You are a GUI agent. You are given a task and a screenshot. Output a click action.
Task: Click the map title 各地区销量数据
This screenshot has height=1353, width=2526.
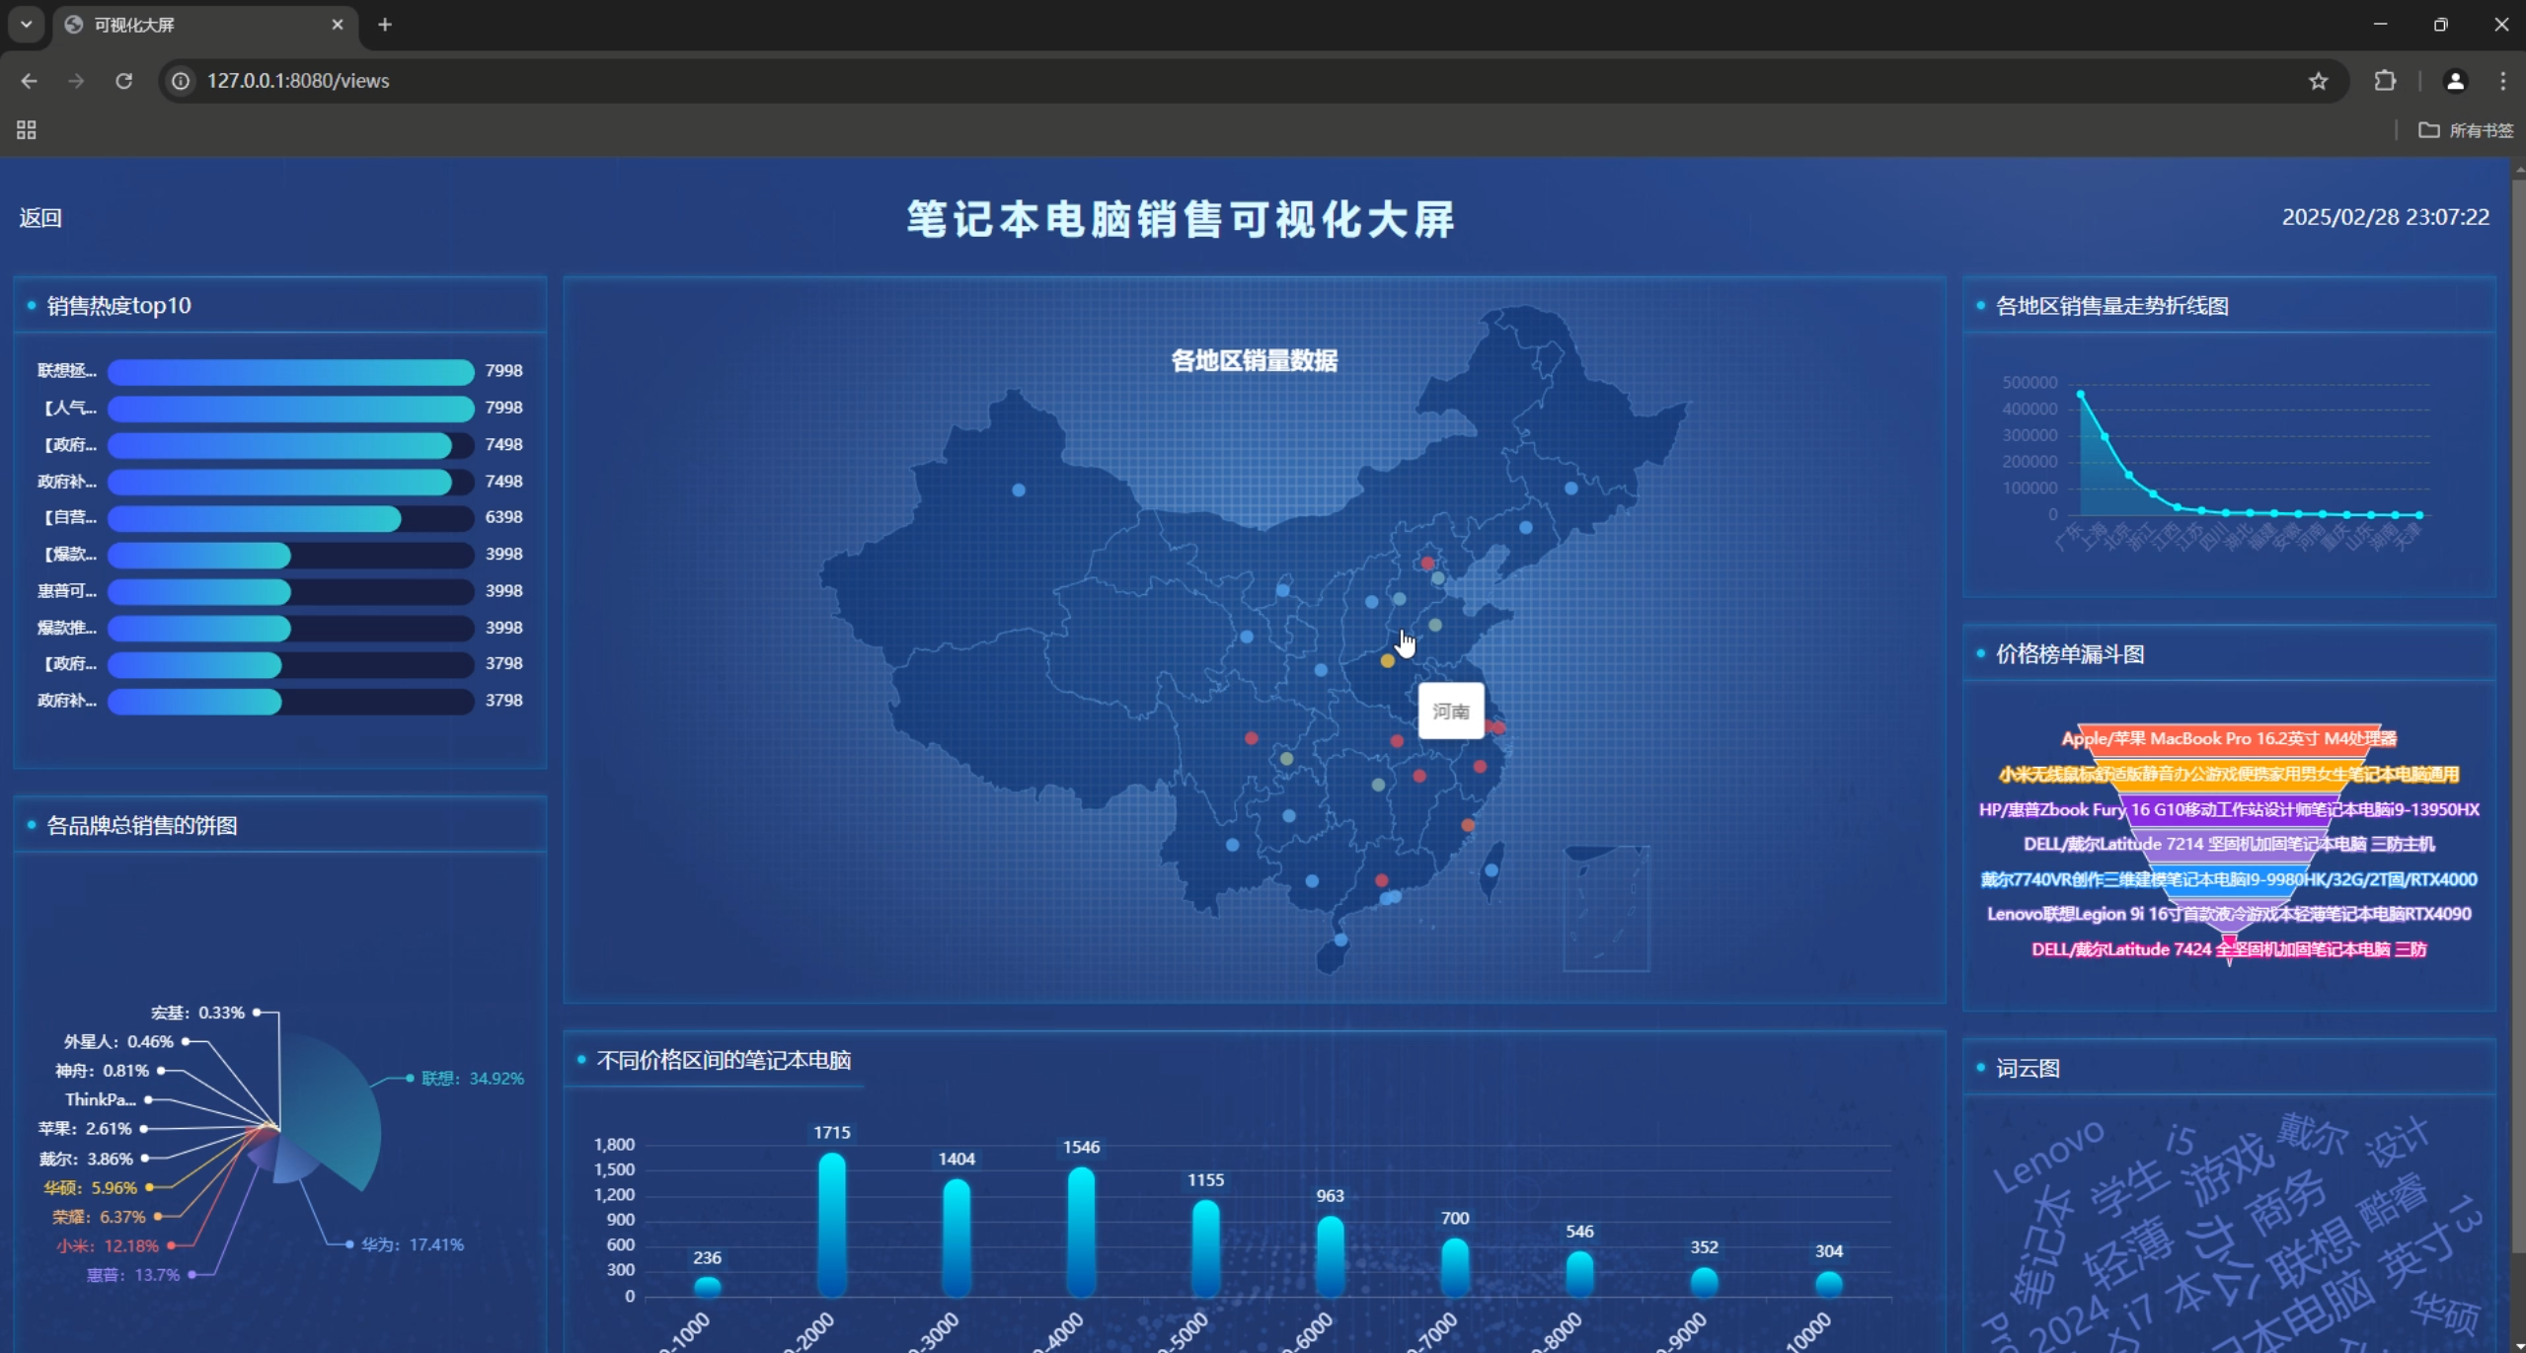(1254, 361)
